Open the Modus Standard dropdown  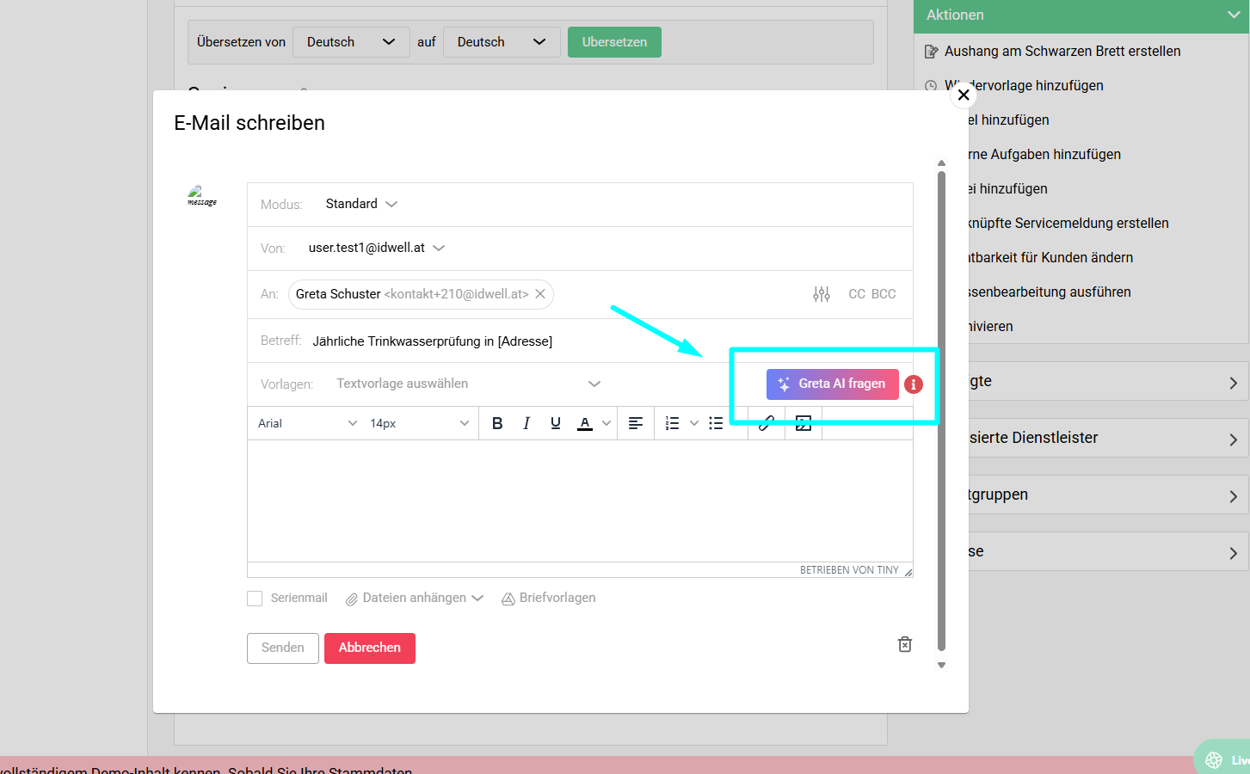click(x=361, y=204)
